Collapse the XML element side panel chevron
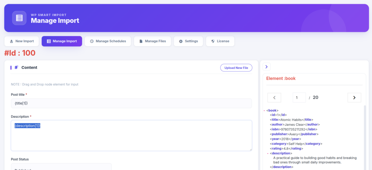372x170 pixels. pos(266,67)
